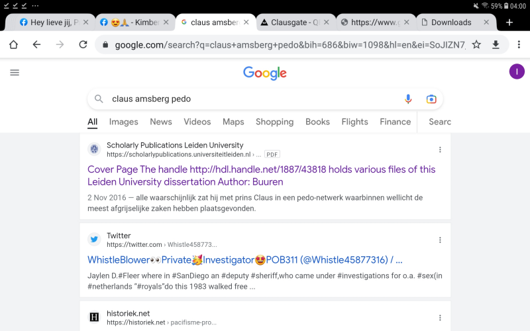530x331 pixels.
Task: Tap the muted sound status icon
Action: click(476, 6)
